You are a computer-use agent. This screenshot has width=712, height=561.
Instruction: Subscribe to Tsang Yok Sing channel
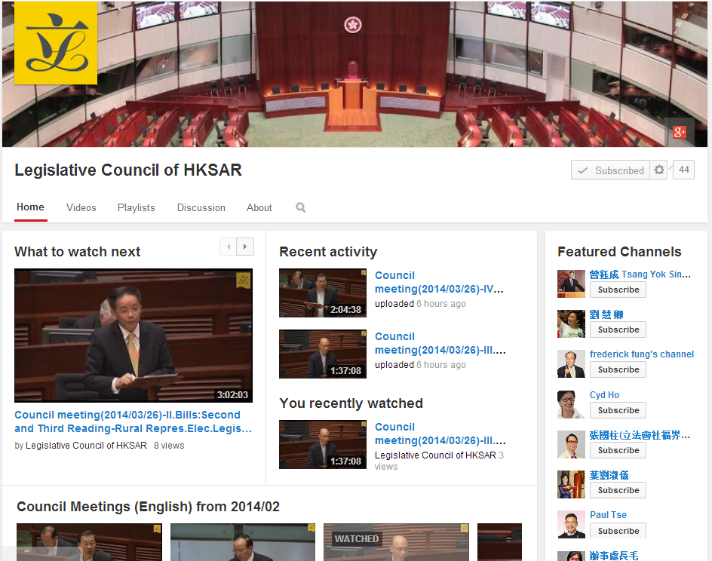(x=618, y=290)
